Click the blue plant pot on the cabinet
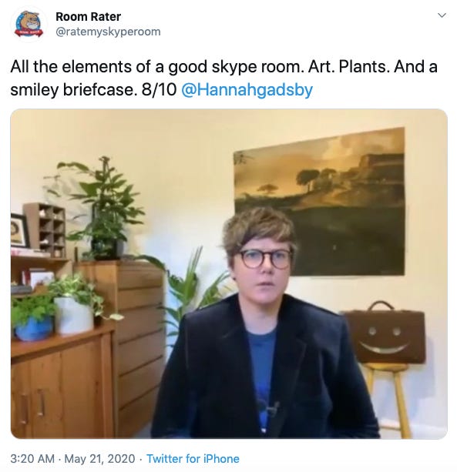The image size is (457, 472). (x=33, y=329)
